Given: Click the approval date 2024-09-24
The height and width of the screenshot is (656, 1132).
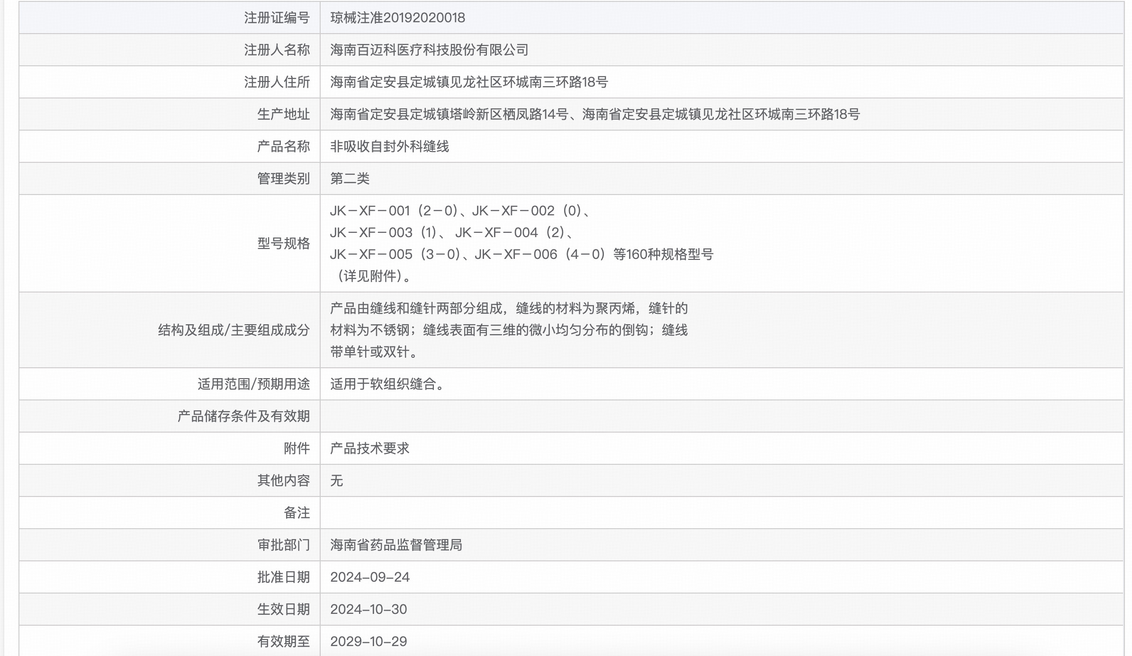Looking at the screenshot, I should click(370, 577).
